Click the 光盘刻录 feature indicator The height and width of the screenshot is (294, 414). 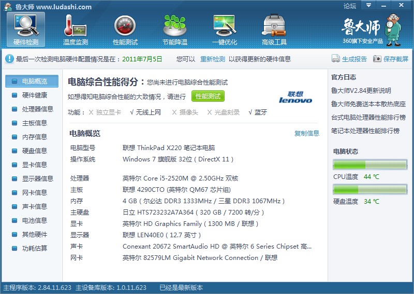point(224,112)
